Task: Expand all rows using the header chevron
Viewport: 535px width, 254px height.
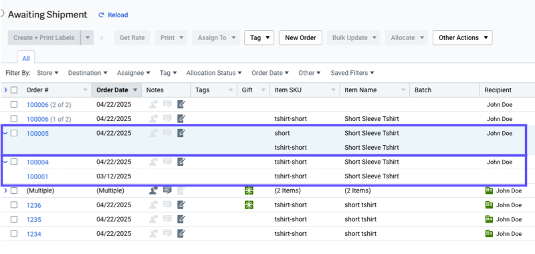Action: coord(5,90)
